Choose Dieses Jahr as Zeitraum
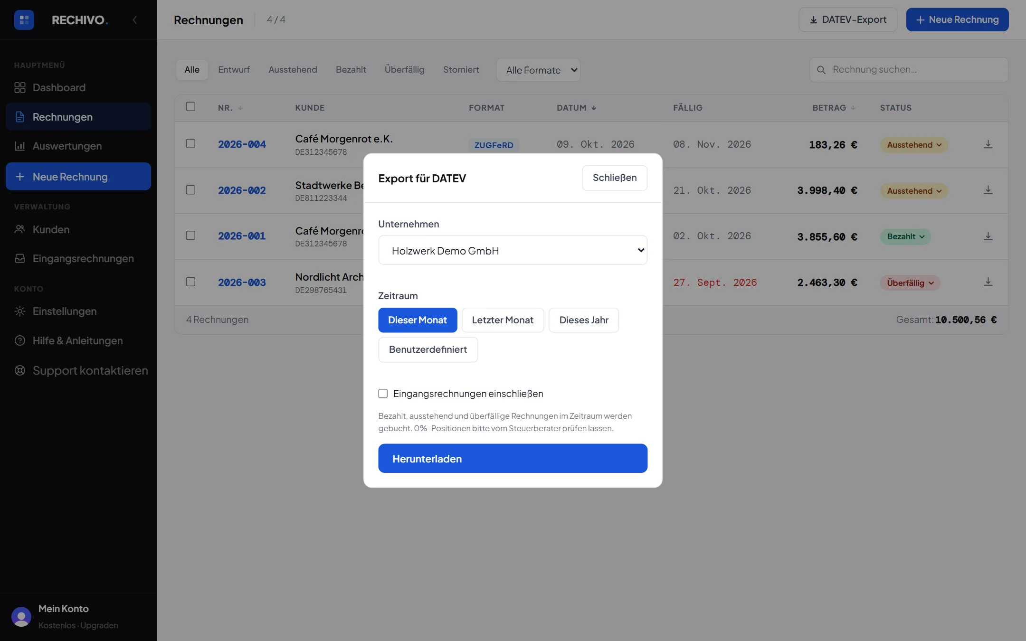Viewport: 1026px width, 641px height. [x=584, y=320]
